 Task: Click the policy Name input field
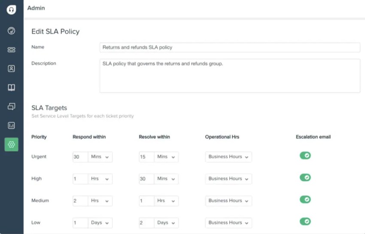pyautogui.click(x=230, y=48)
